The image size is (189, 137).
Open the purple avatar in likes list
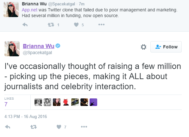pos(93,102)
